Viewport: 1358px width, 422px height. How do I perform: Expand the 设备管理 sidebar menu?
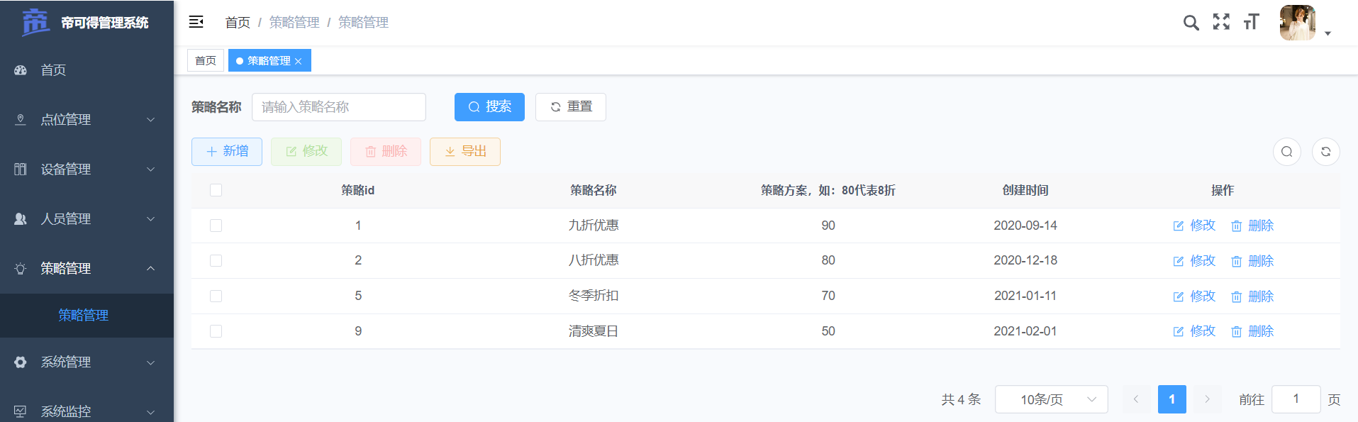tap(87, 170)
